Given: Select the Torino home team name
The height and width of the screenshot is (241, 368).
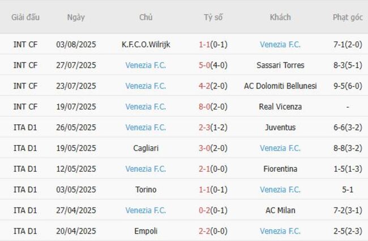Looking at the screenshot, I should coord(146,189).
